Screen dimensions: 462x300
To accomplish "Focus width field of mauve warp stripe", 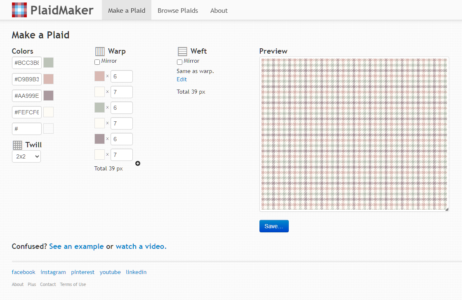I will [x=122, y=139].
